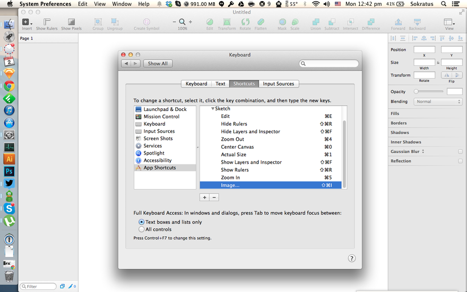Viewport: 467px width, 292px height.
Task: Select Services category in shortcuts list
Action: point(165,145)
